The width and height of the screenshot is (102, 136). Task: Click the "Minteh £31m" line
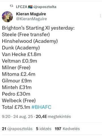pyautogui.click(x=17, y=87)
